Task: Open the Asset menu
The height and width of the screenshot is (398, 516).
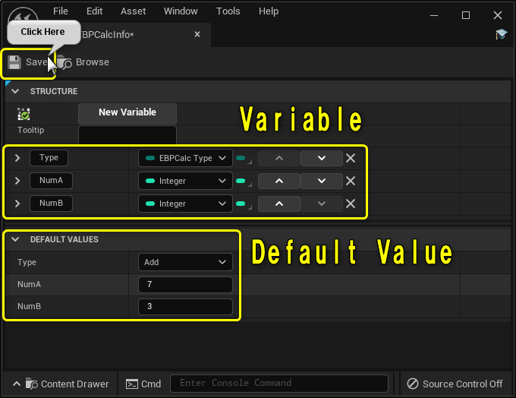Action: tap(133, 11)
